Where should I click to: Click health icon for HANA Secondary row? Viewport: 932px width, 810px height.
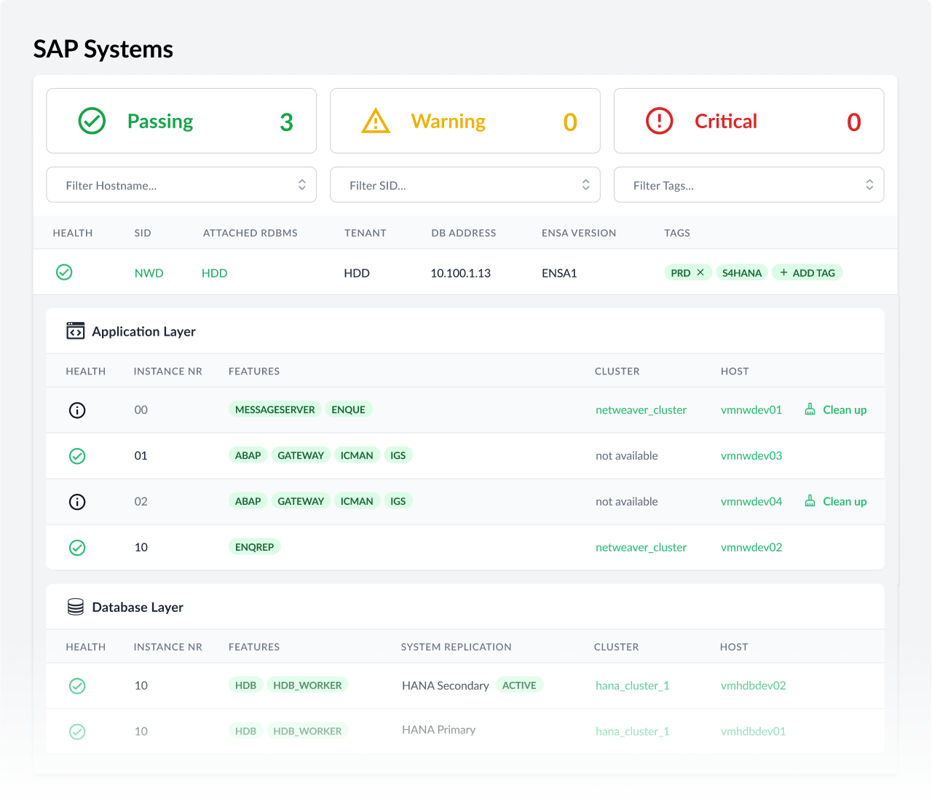click(77, 686)
